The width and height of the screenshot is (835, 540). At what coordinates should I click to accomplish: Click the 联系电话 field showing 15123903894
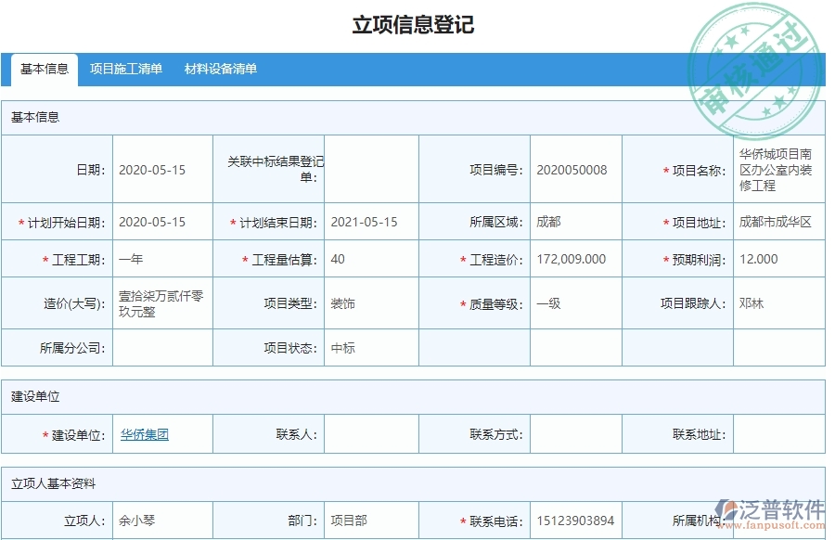click(575, 522)
